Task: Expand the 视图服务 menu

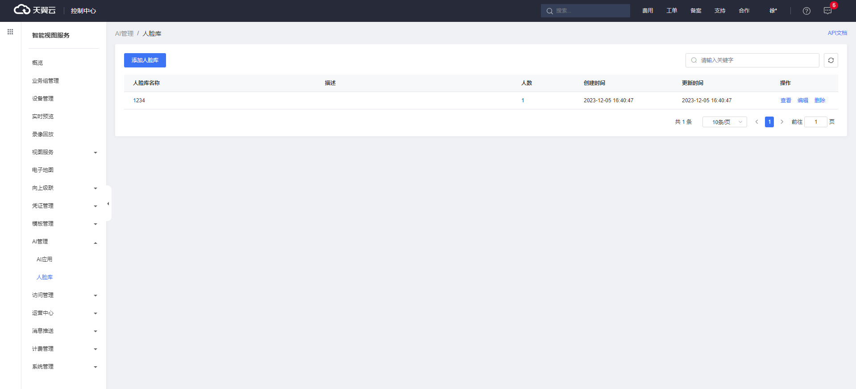Action: tap(64, 152)
